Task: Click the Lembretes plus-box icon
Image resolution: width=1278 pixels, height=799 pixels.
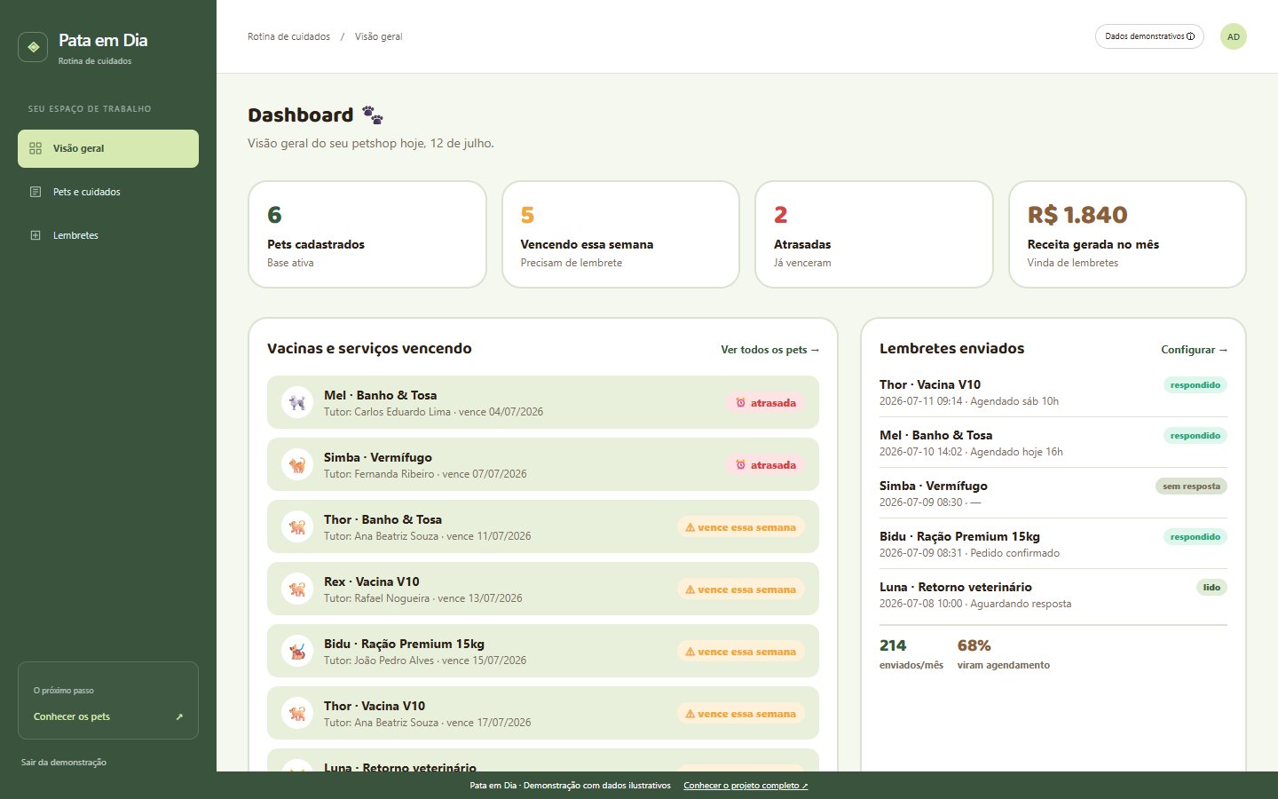Action: coord(35,235)
